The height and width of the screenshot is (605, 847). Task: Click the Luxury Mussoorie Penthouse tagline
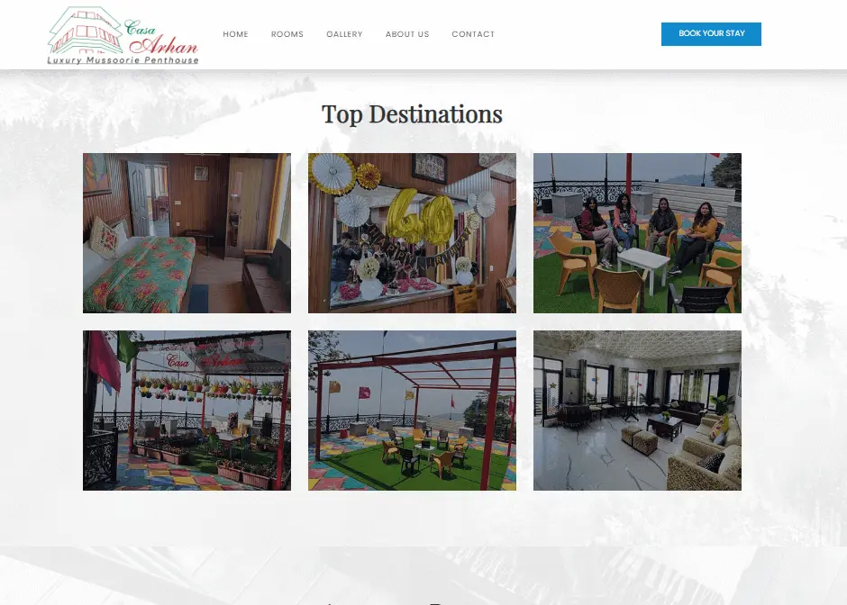pos(123,60)
